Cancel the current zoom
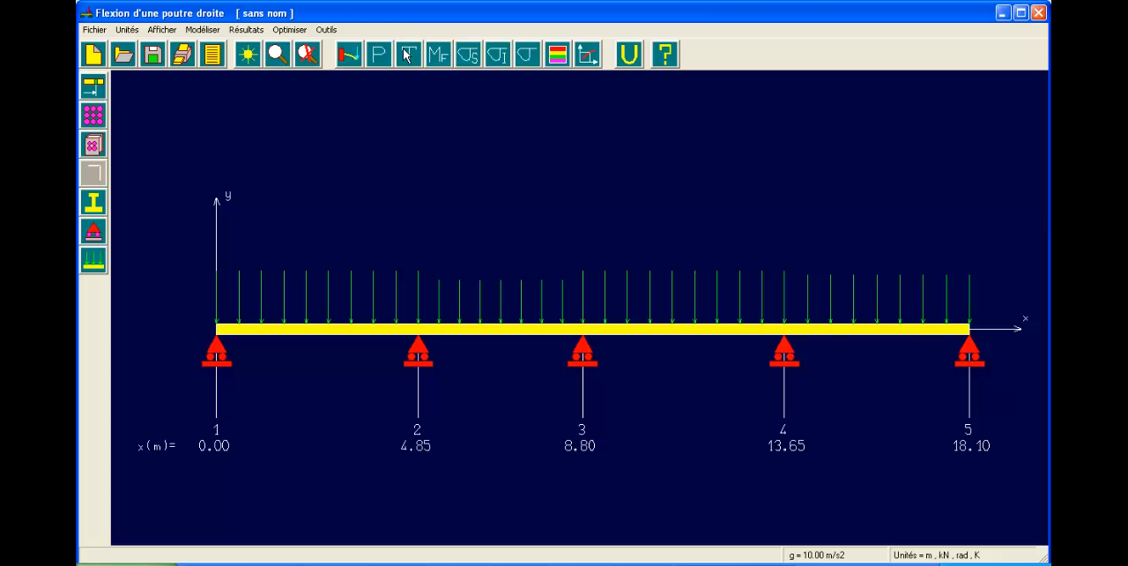 tap(308, 54)
